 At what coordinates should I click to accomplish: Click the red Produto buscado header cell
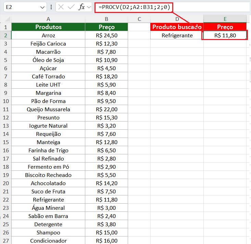click(x=177, y=27)
